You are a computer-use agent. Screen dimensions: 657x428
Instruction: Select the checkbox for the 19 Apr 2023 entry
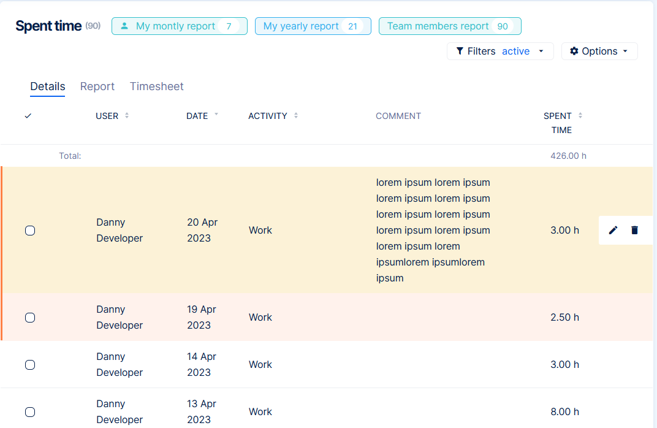30,318
